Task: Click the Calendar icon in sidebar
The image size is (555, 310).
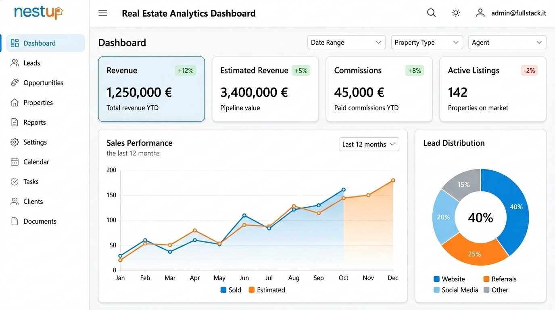Action: pyautogui.click(x=15, y=162)
